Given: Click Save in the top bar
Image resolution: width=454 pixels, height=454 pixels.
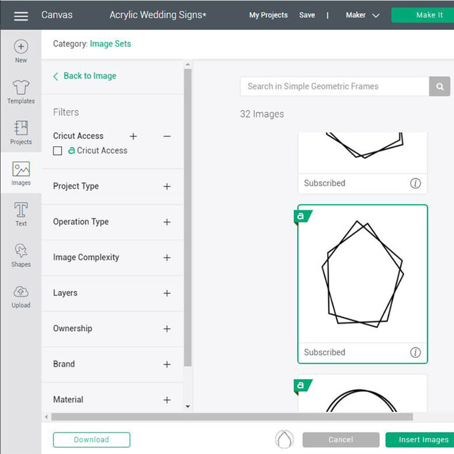Looking at the screenshot, I should 307,15.
